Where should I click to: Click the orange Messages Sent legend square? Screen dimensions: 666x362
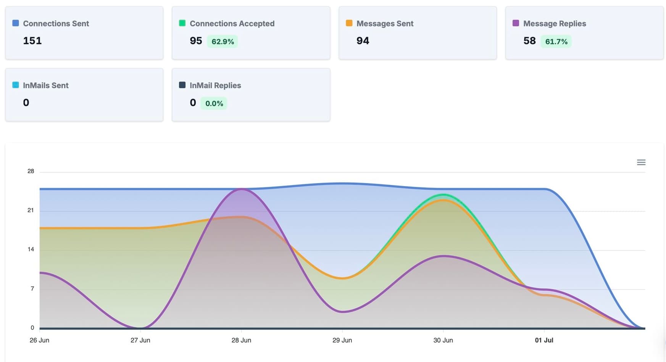pyautogui.click(x=348, y=23)
